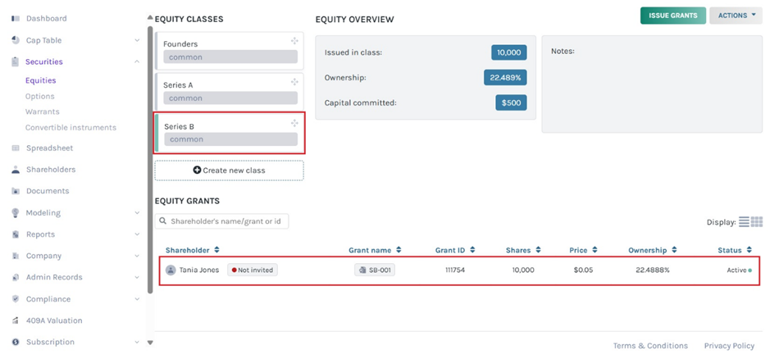The width and height of the screenshot is (770, 359).
Task: Focus the shareholder name search field
Action: [x=222, y=221]
